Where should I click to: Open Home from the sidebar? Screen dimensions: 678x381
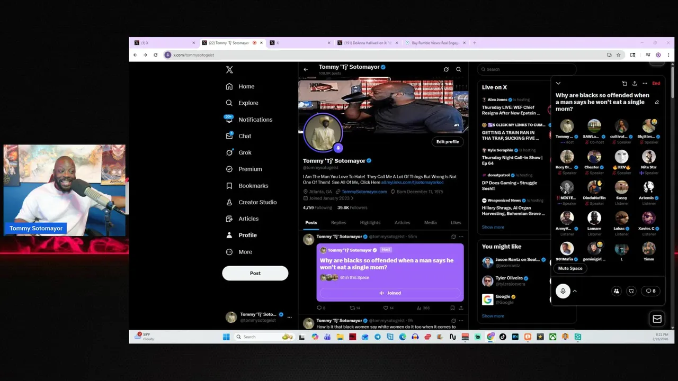[x=240, y=86]
